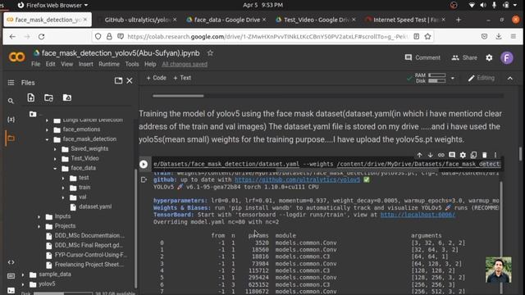Open the system clock Apr 5
The height and width of the screenshot is (295, 525).
[262, 5]
